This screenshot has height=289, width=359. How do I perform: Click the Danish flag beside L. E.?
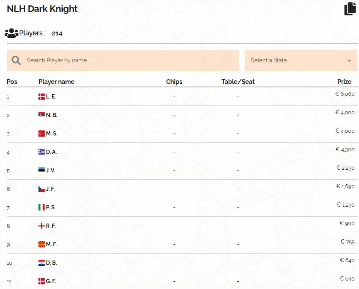42,97
